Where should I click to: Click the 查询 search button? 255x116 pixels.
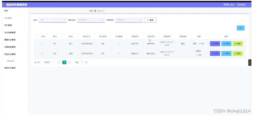point(150,20)
